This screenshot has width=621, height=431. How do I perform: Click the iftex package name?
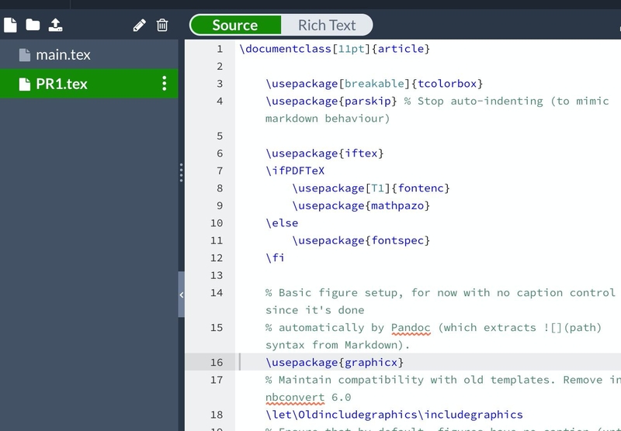(x=361, y=153)
